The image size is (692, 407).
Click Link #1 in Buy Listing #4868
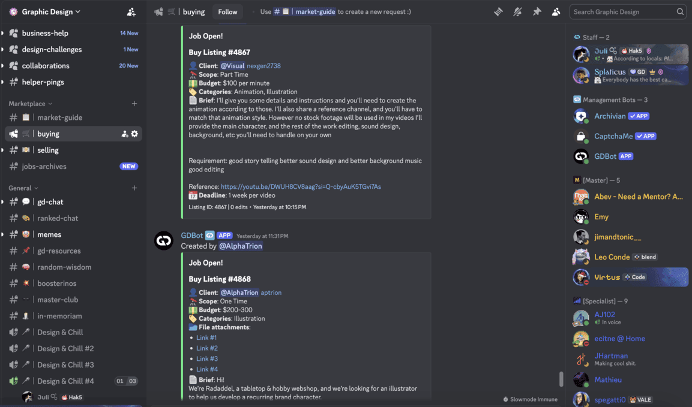[x=206, y=337]
